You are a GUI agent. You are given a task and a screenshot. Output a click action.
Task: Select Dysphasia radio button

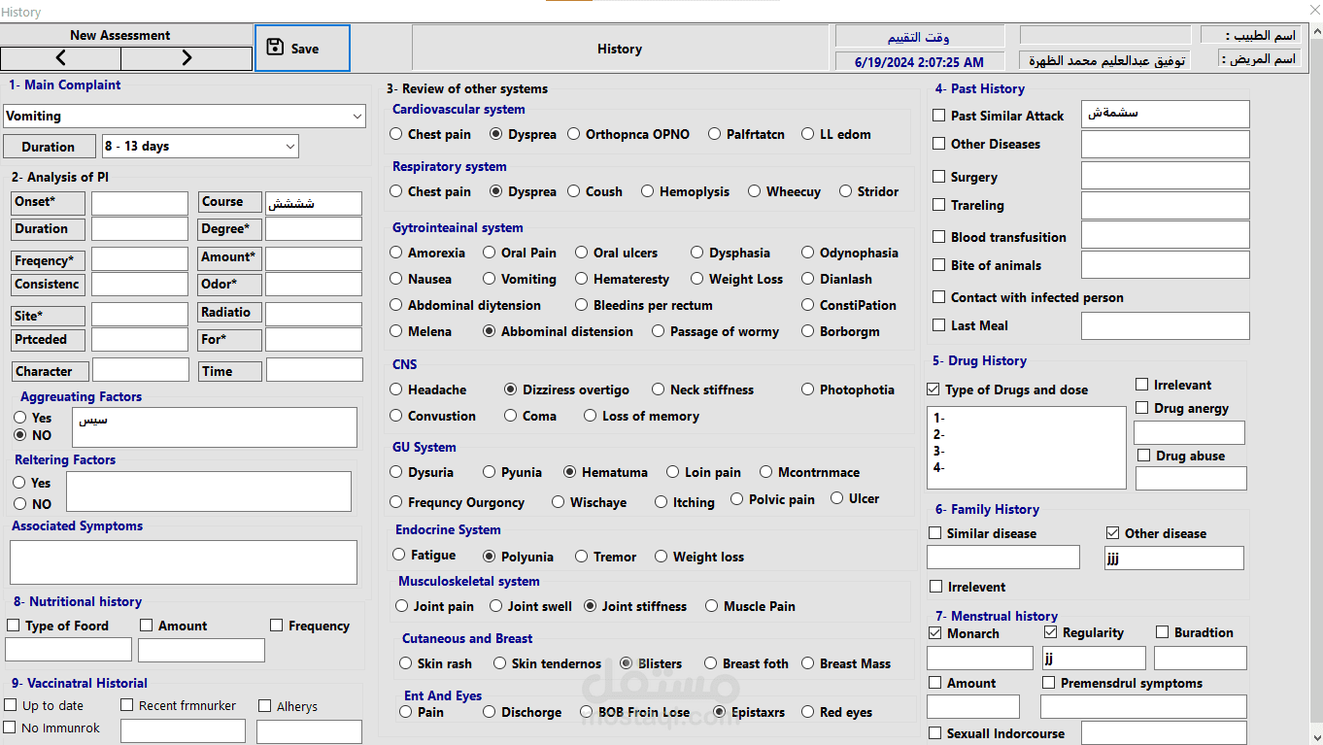697,253
